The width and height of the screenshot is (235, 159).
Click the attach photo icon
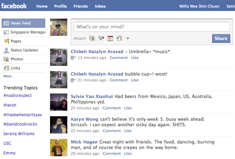92,39
